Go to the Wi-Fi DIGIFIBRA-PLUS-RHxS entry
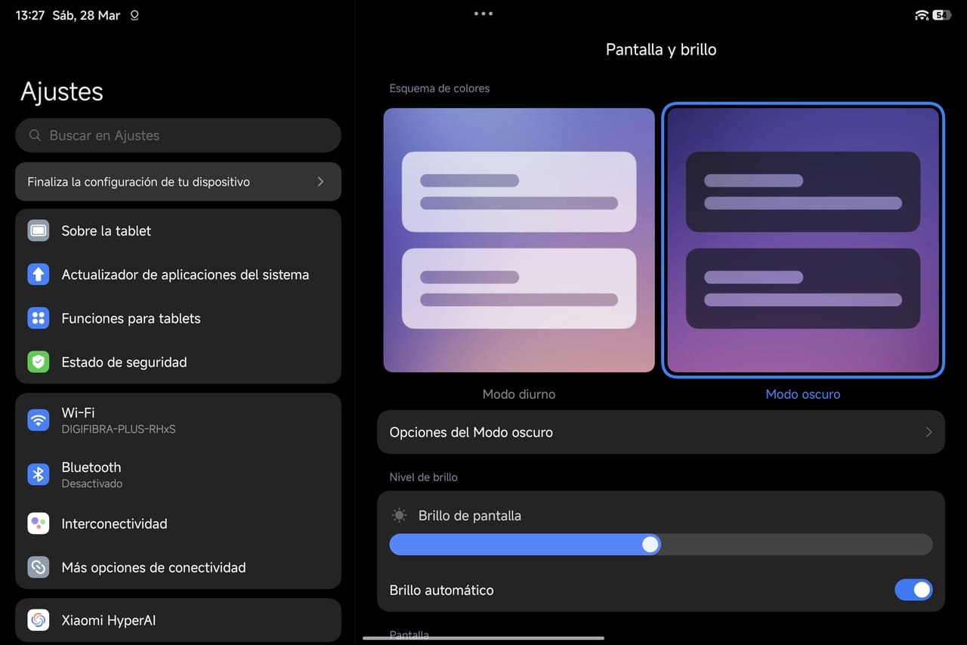 coord(119,420)
